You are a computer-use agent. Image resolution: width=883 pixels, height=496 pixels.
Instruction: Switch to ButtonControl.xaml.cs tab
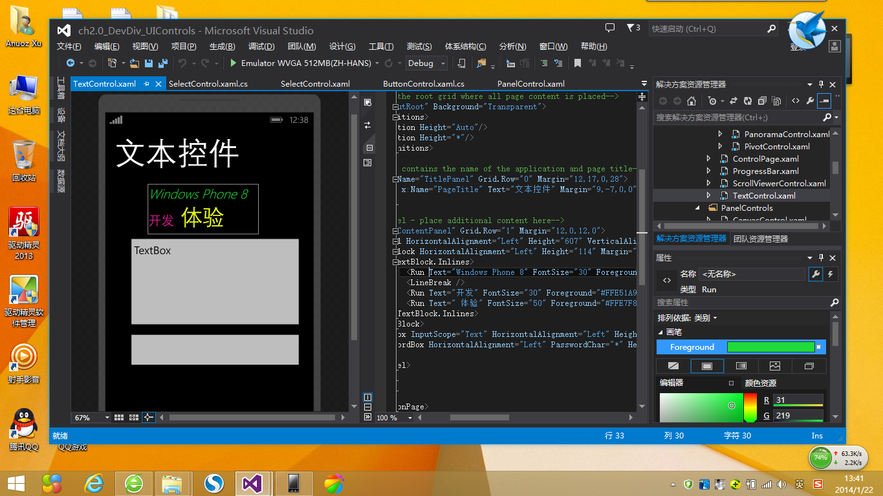coord(424,84)
